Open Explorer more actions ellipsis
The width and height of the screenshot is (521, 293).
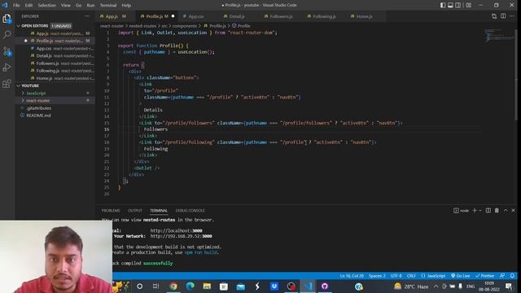(x=87, y=16)
